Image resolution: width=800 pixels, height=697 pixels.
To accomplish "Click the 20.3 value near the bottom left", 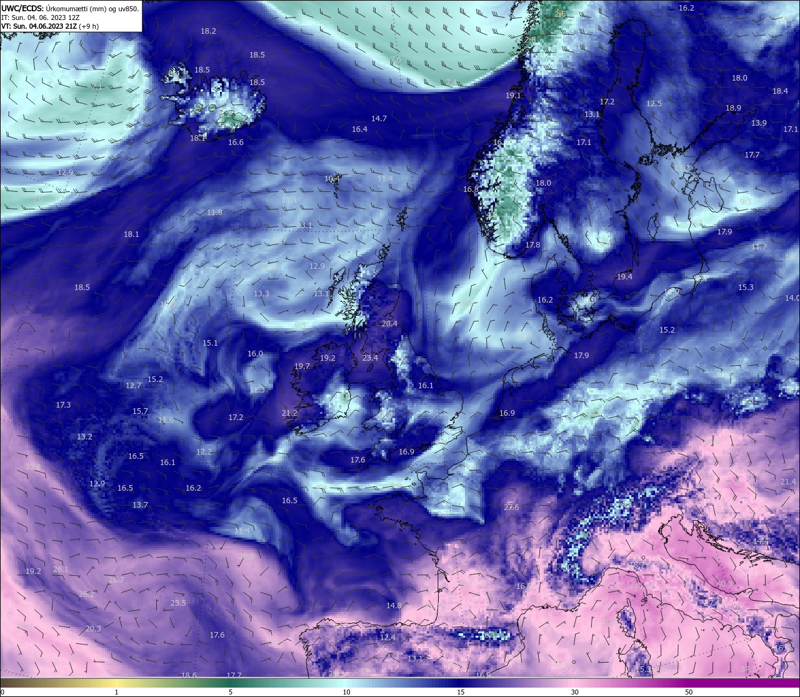I will tap(93, 629).
